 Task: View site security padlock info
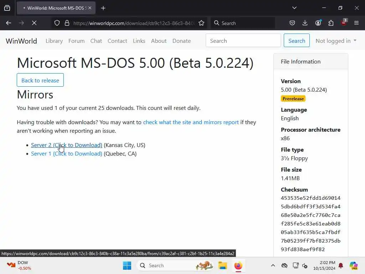coord(67,23)
